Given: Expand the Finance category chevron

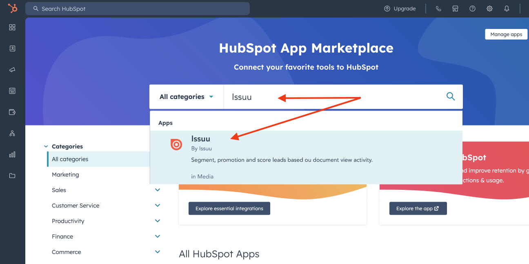Looking at the screenshot, I should (158, 236).
